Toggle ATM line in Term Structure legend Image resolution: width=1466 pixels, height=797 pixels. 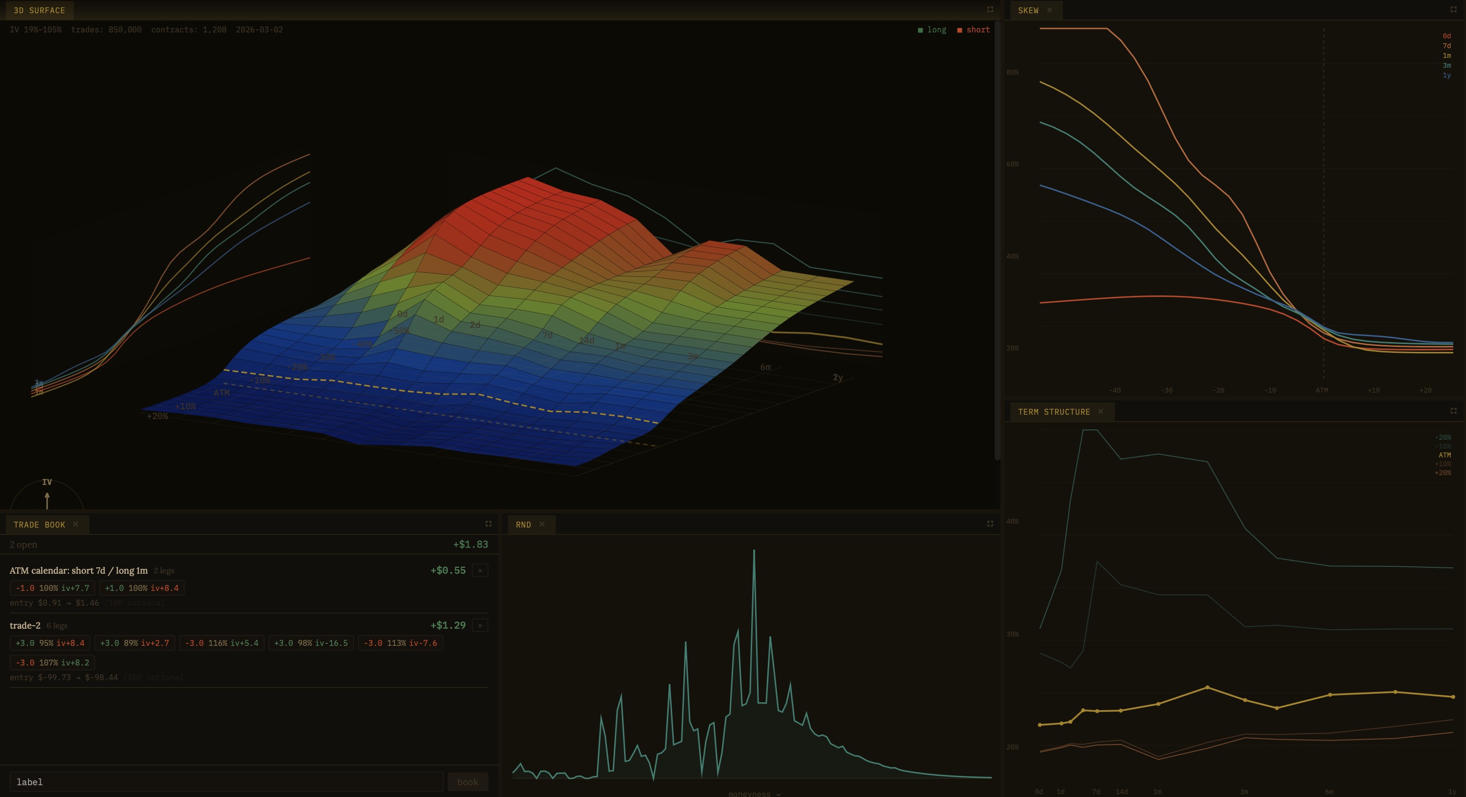coord(1444,455)
